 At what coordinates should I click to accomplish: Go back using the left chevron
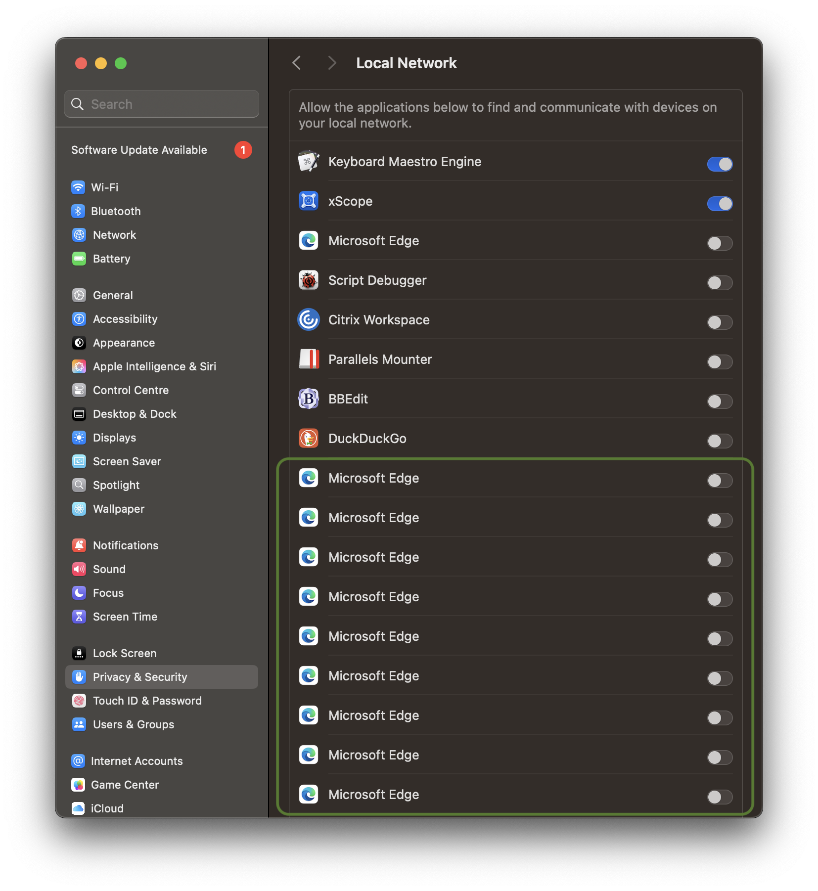(x=297, y=63)
